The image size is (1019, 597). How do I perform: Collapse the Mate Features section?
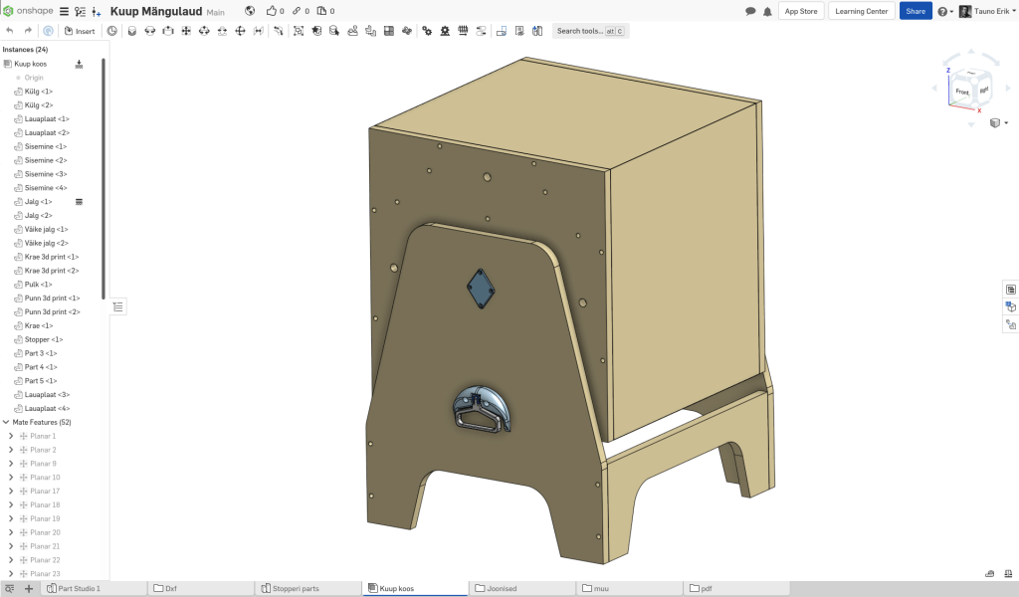[6, 422]
